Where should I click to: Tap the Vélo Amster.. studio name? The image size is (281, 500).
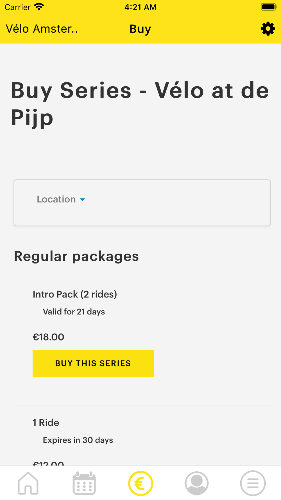[x=42, y=29]
